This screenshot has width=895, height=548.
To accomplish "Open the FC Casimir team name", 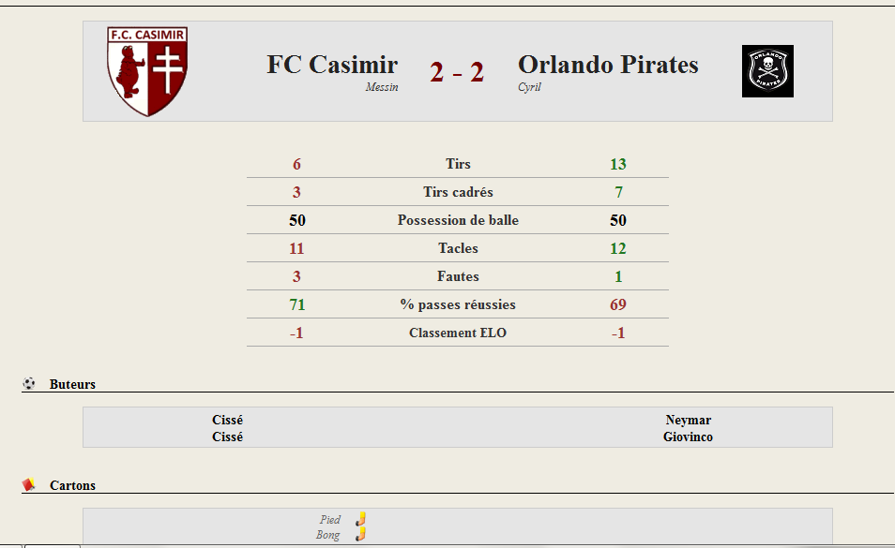I will click(x=332, y=65).
